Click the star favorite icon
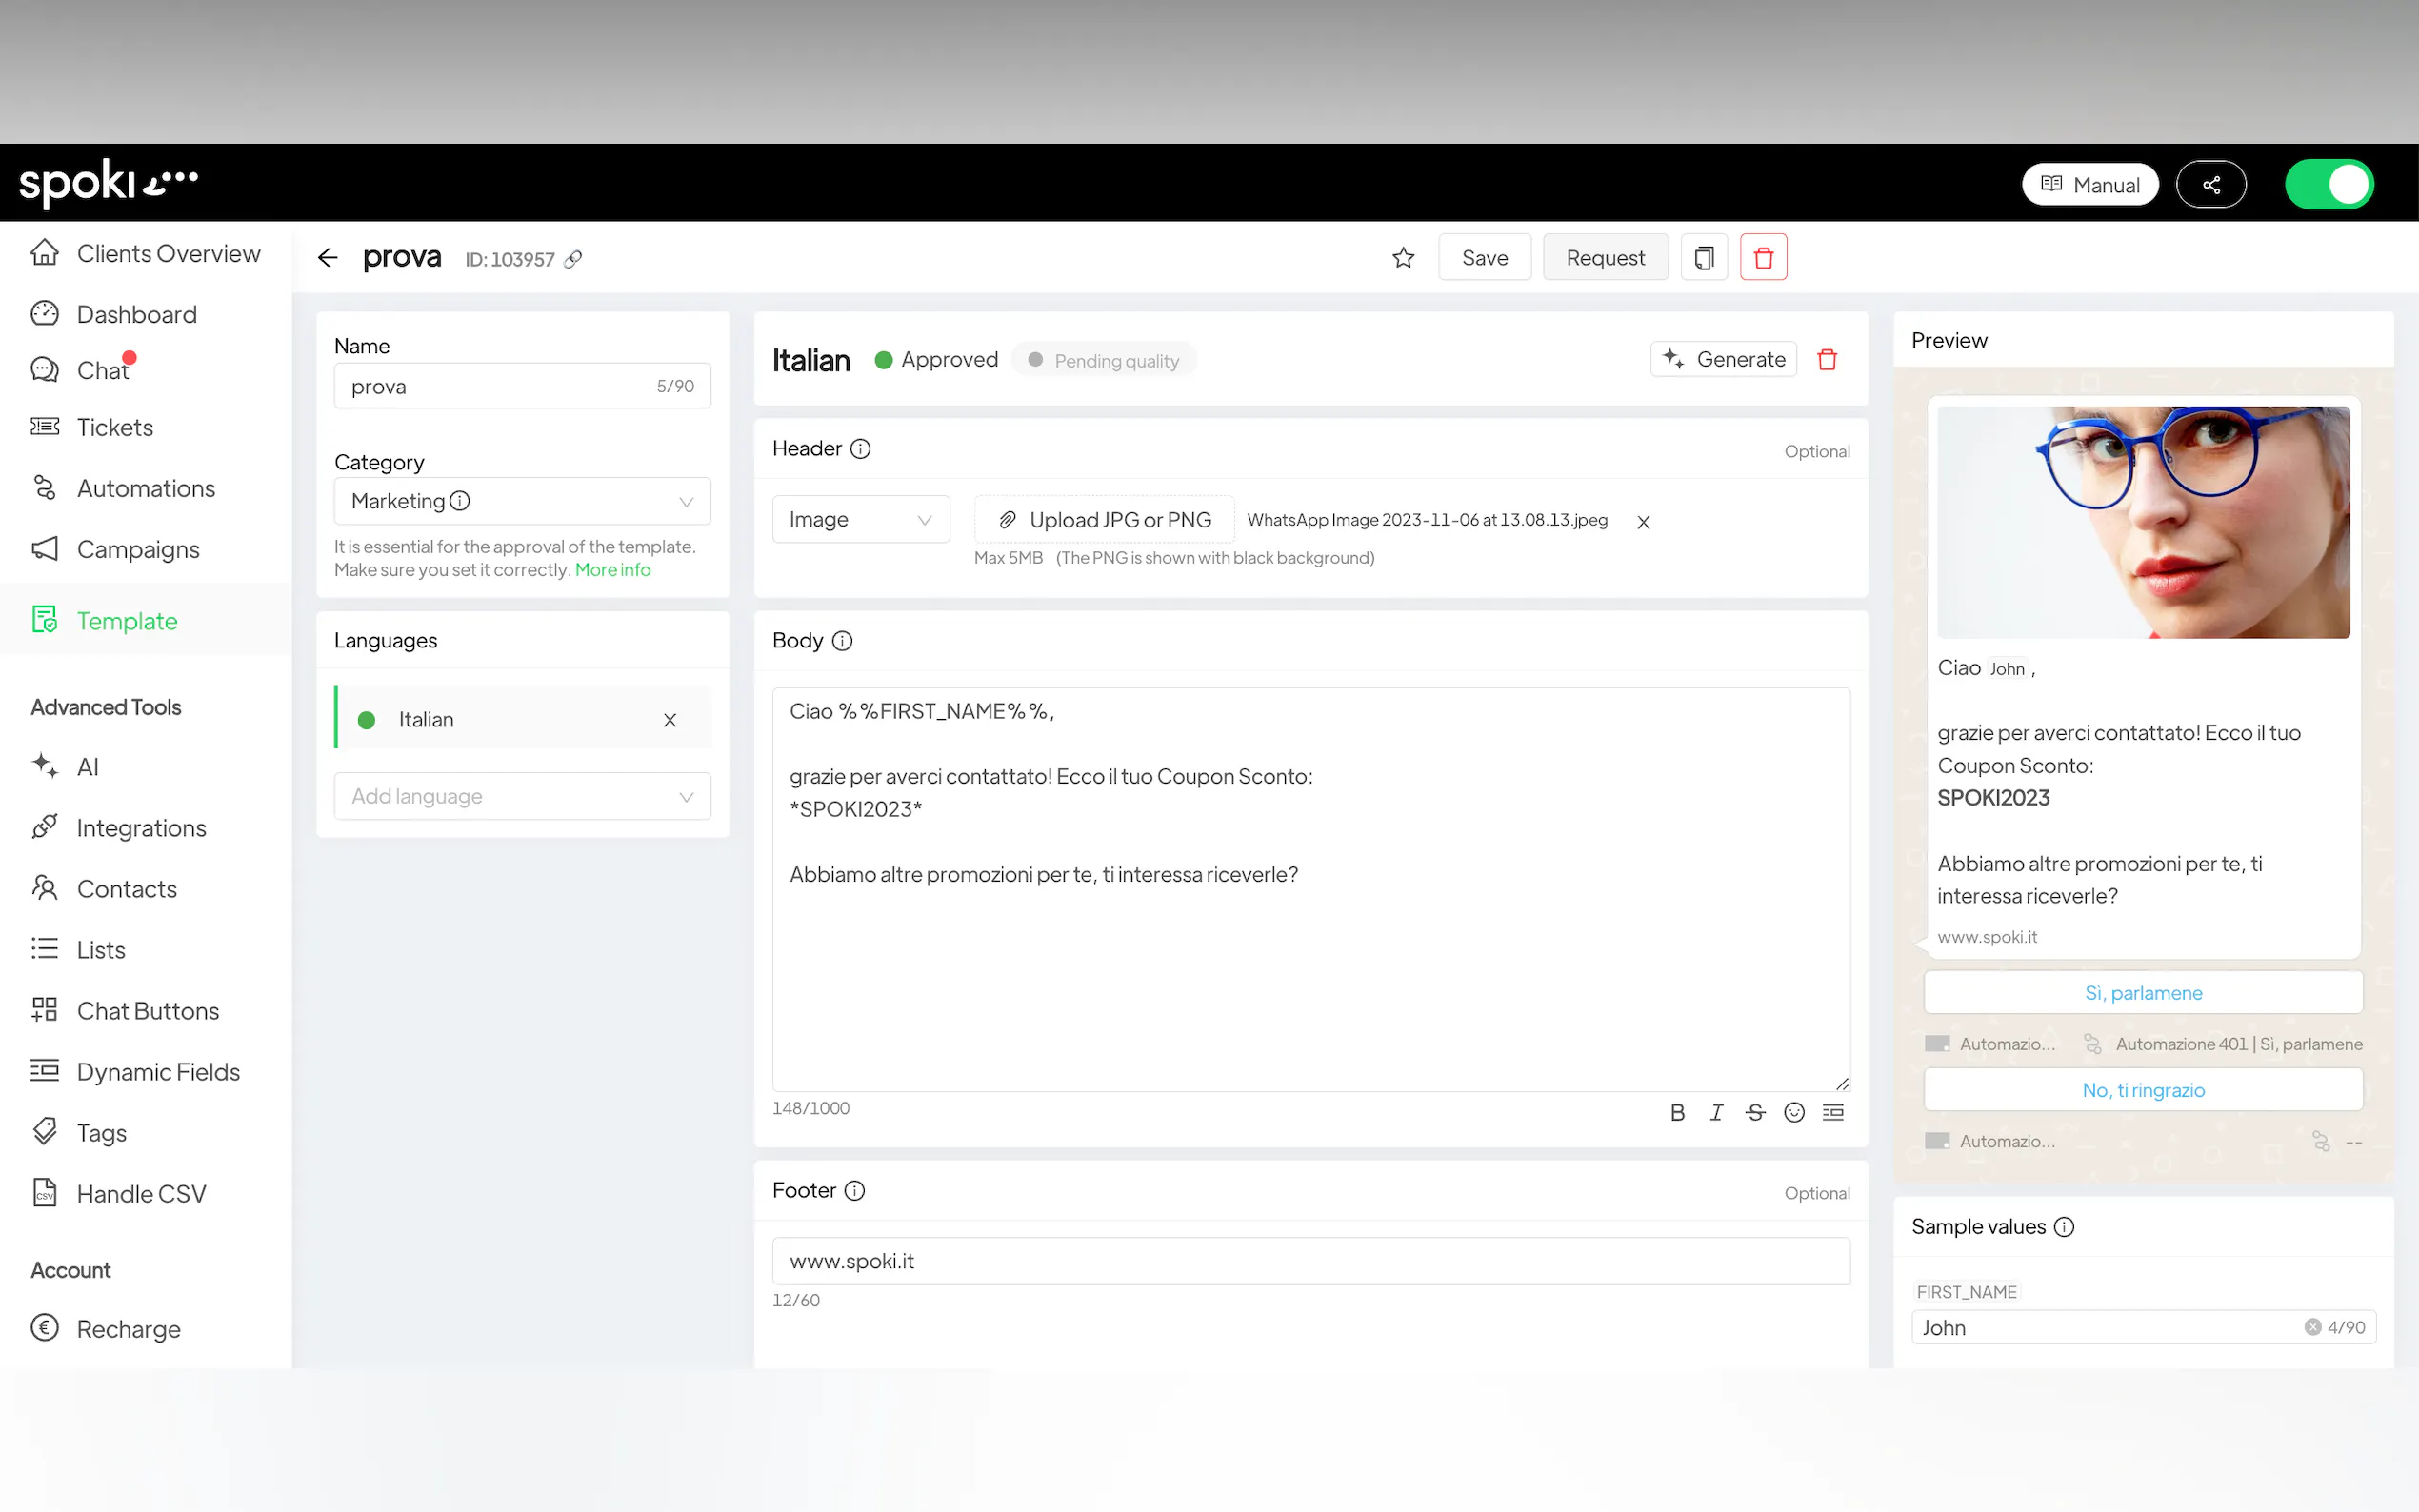2419x1512 pixels. pos(1403,258)
